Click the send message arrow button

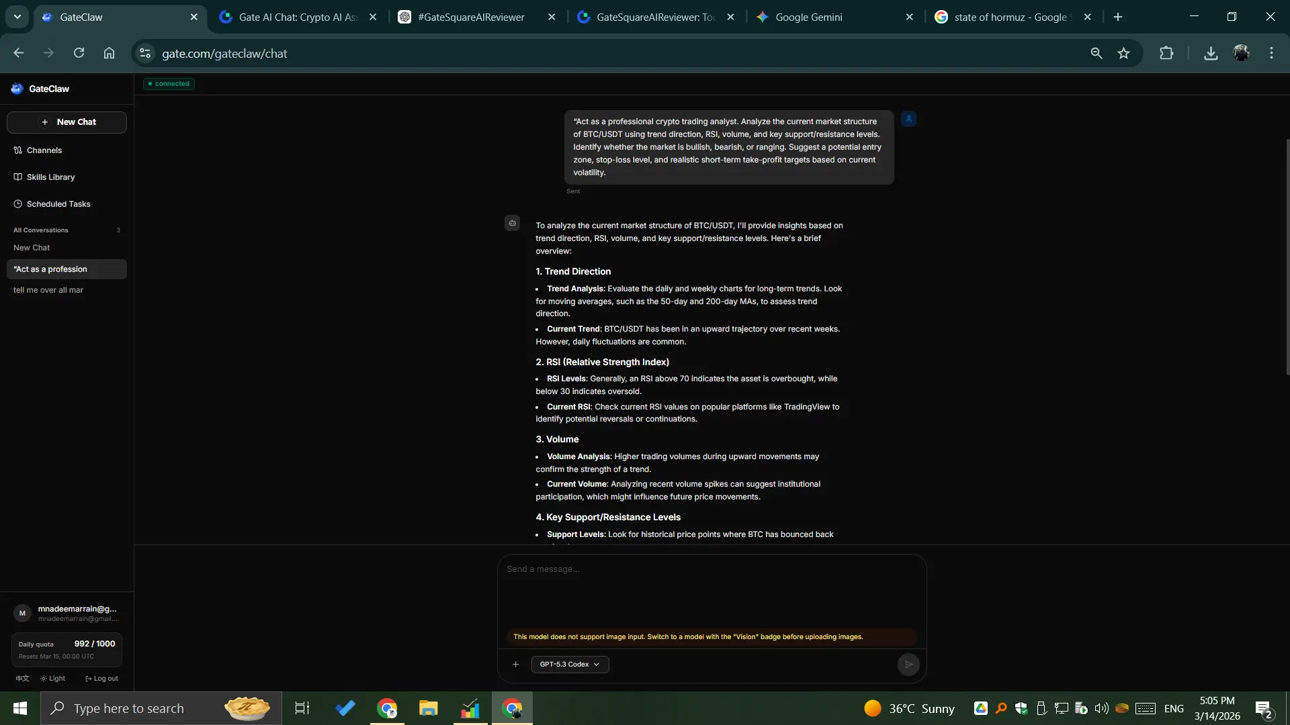tap(908, 664)
